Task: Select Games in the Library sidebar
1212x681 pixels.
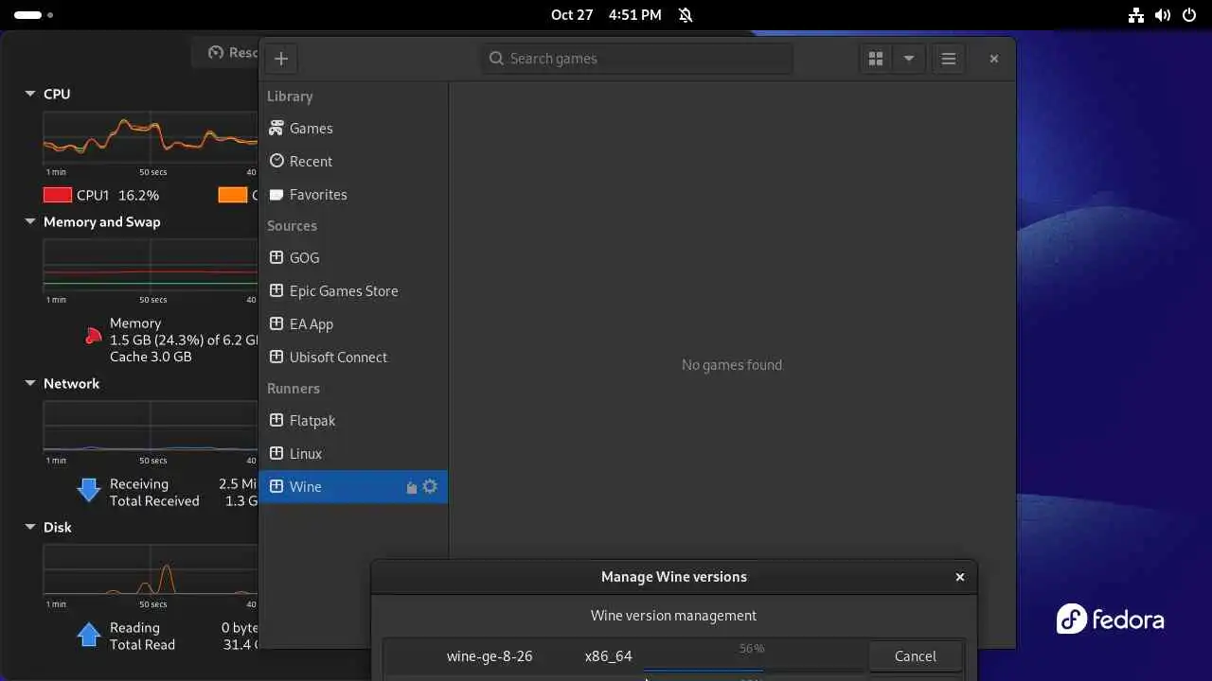Action: pos(353,129)
